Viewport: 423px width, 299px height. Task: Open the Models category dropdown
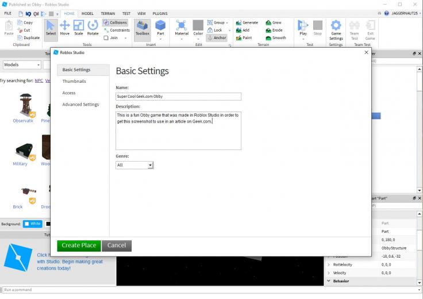coord(22,65)
